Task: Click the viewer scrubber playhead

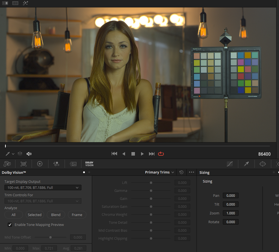Action: [5, 146]
